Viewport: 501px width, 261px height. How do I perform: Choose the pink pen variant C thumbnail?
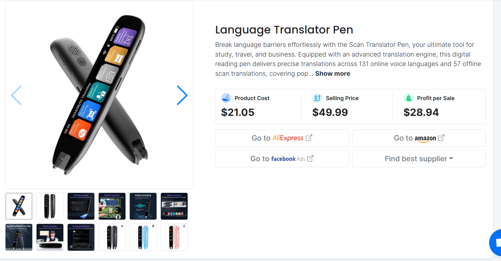point(174,237)
